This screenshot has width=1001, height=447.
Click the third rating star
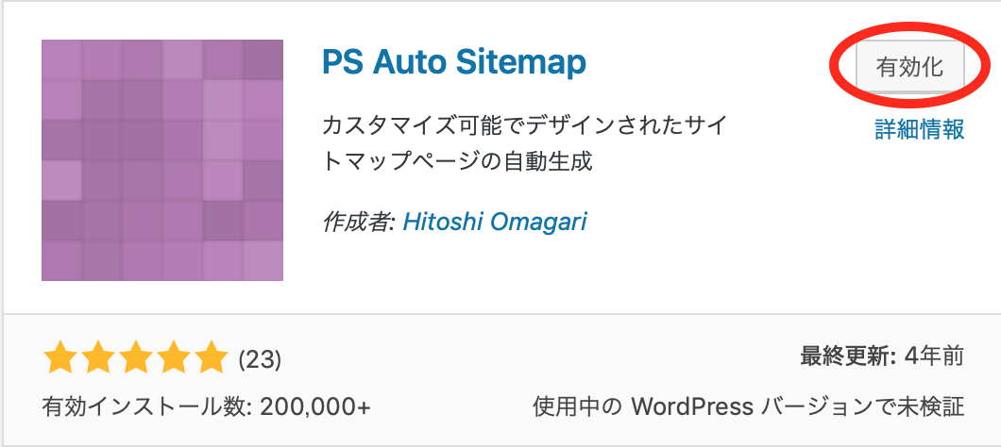click(135, 358)
